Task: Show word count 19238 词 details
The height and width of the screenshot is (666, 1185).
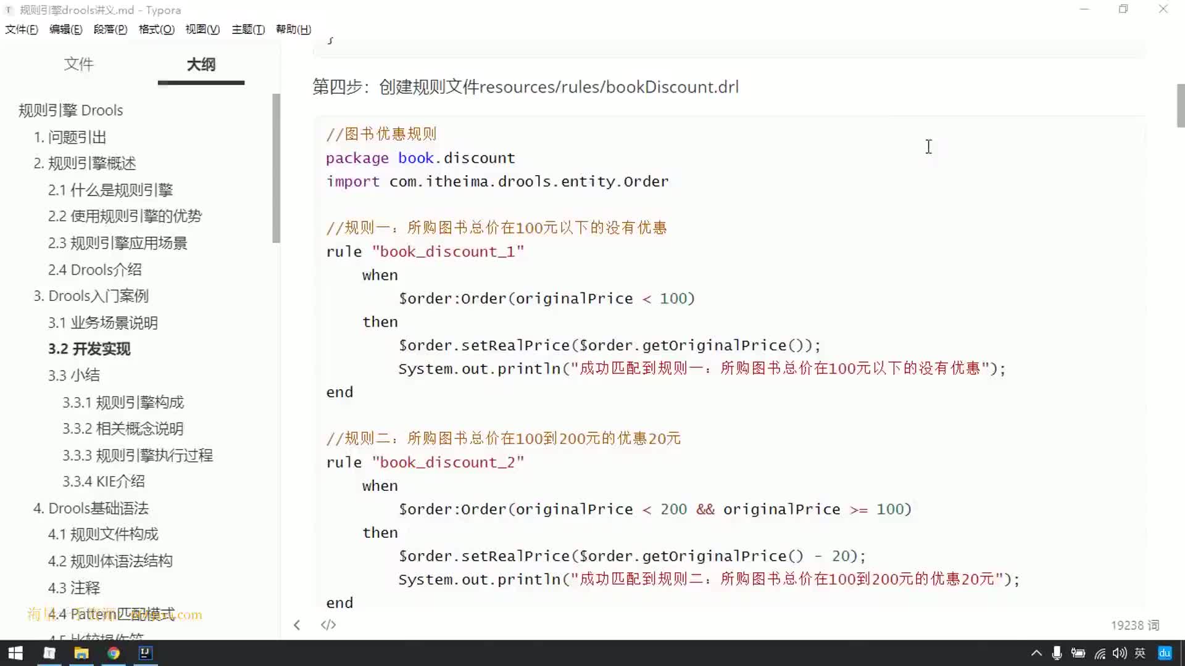Action: [1135, 625]
